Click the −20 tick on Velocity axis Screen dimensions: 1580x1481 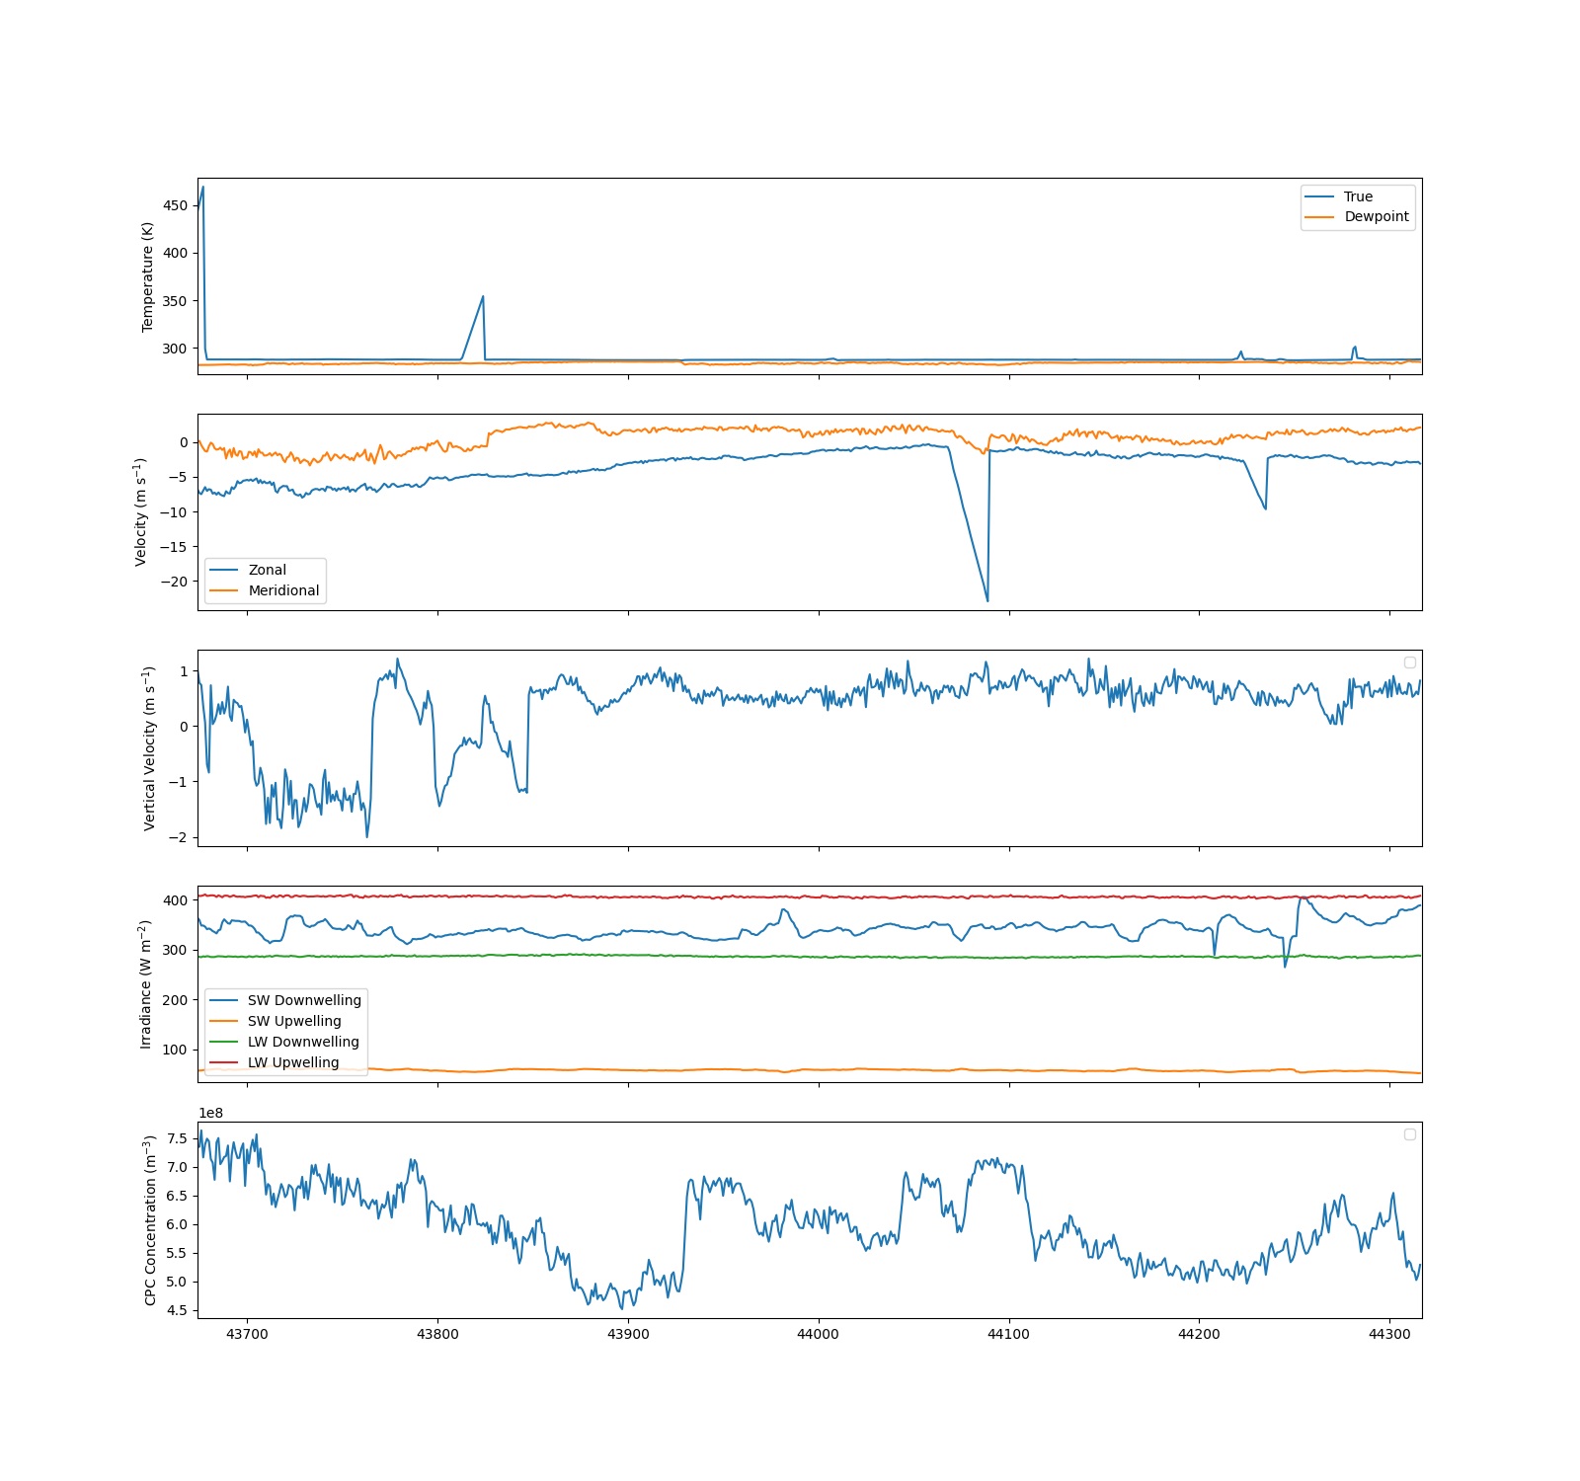click(x=174, y=581)
